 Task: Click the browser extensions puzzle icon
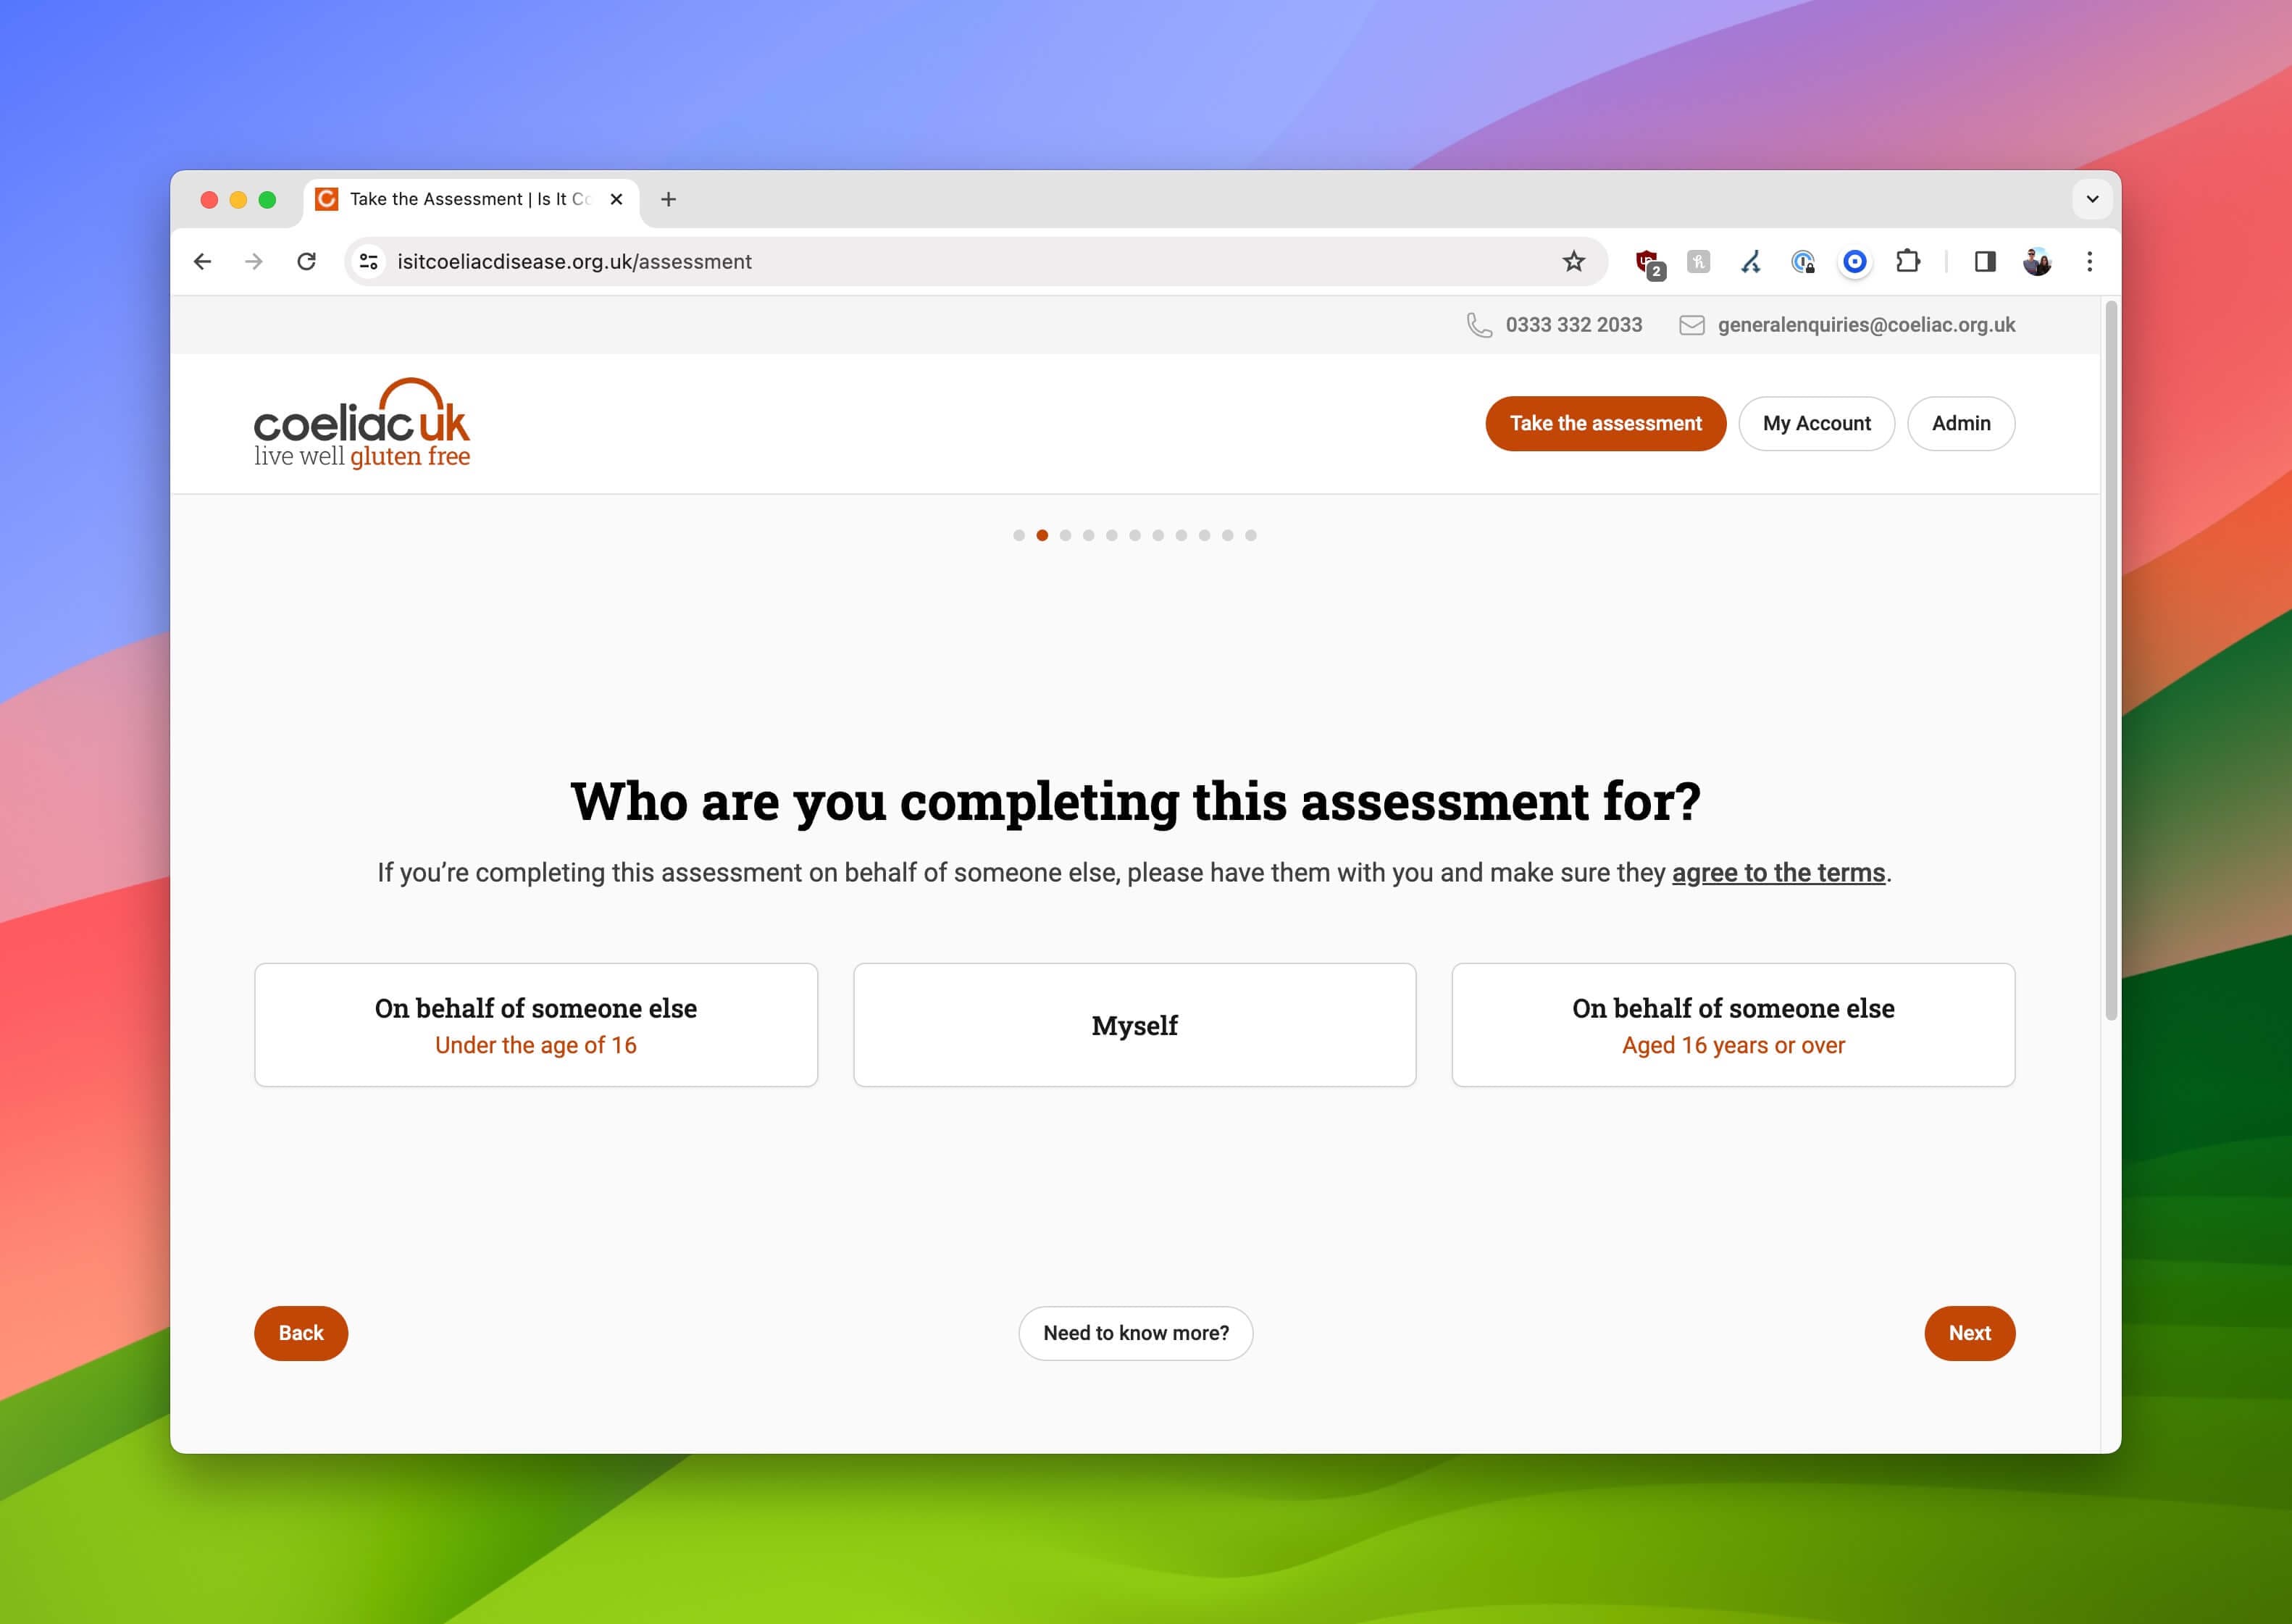[x=1909, y=262]
